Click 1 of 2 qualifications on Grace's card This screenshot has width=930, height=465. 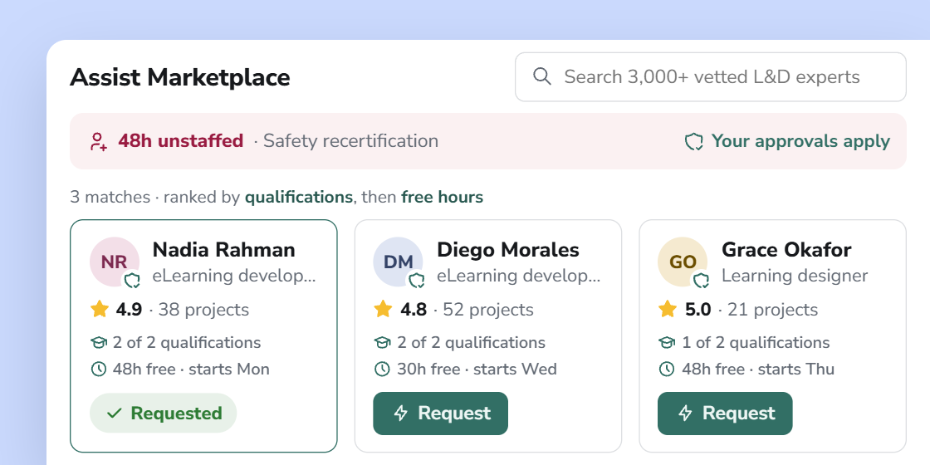pos(756,343)
